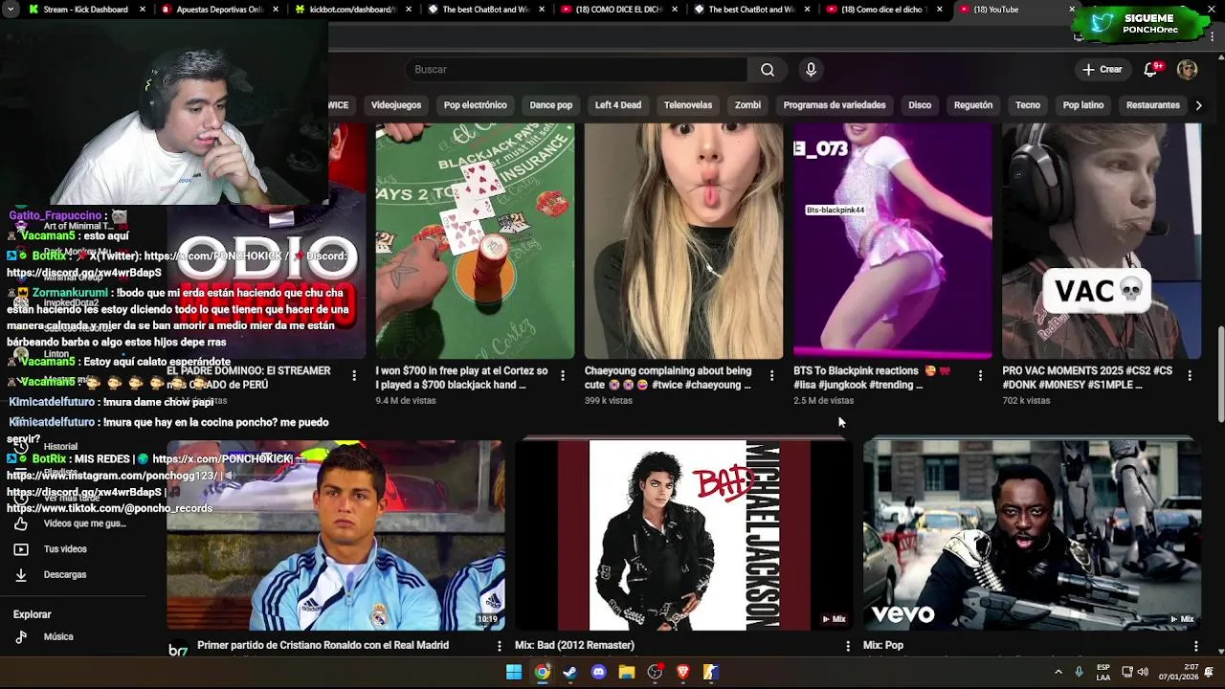
Task: Open the Michael Jackson Bad mix thumbnail
Action: pos(683,535)
